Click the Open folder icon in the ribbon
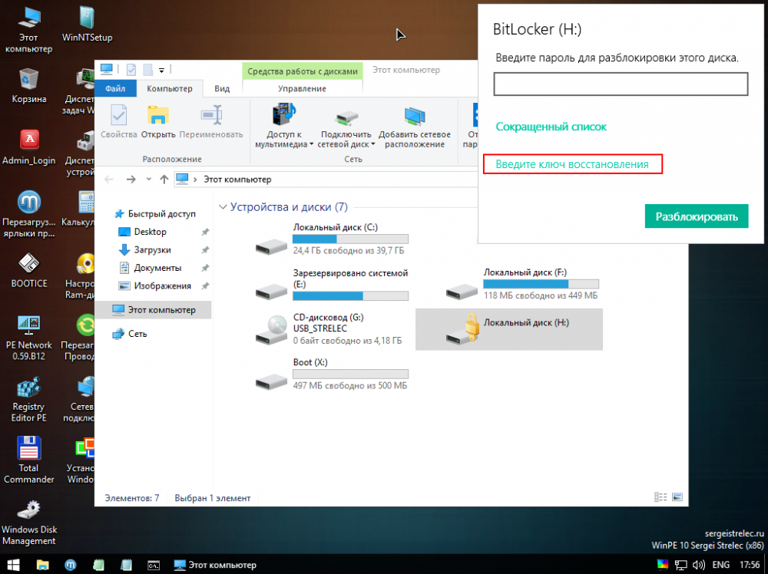The width and height of the screenshot is (768, 574). pyautogui.click(x=158, y=117)
